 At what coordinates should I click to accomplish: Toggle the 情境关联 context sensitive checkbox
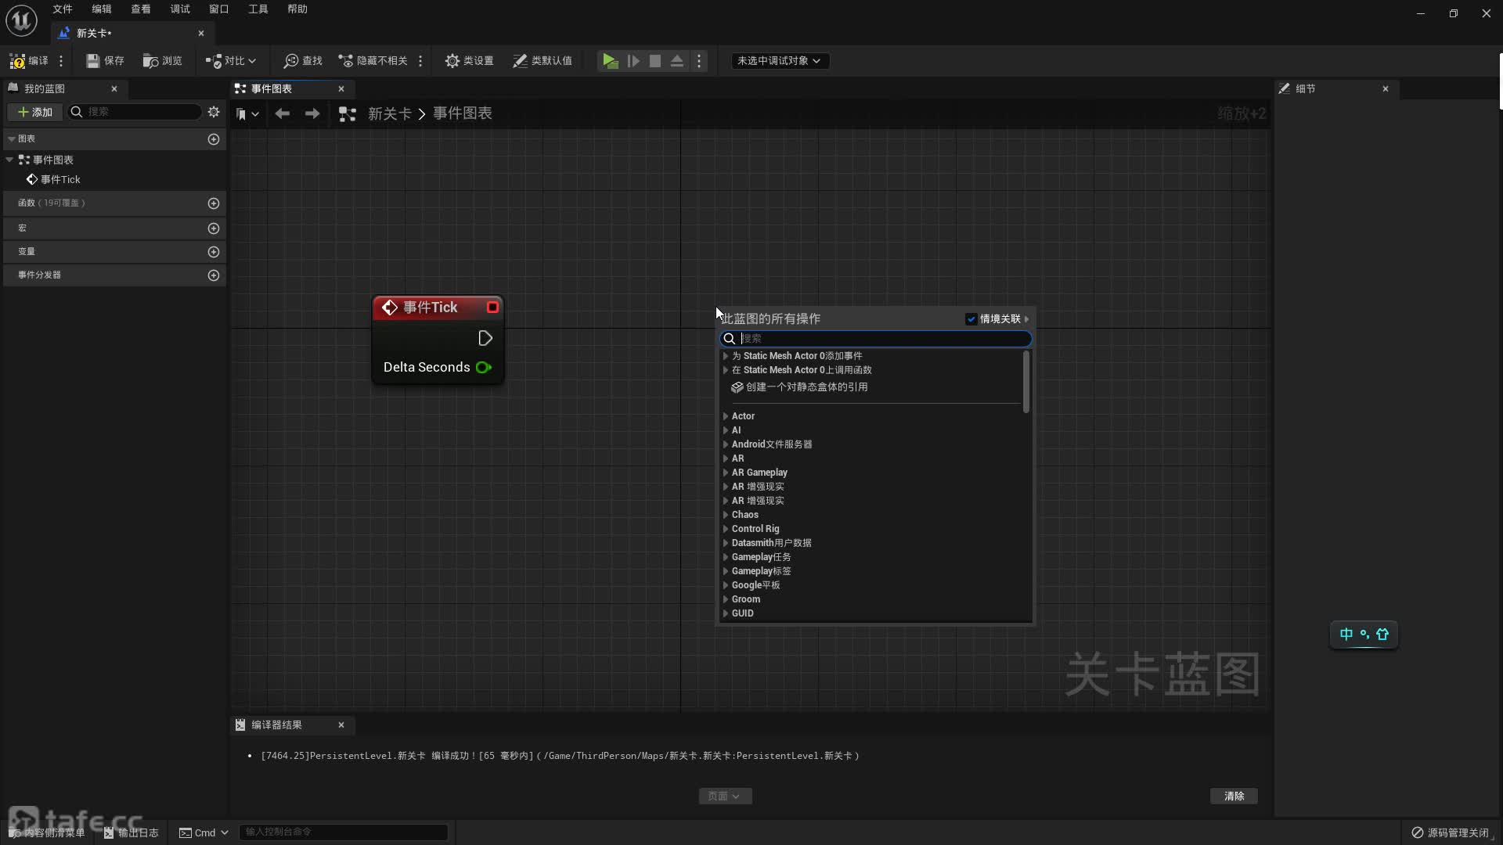pos(971,319)
